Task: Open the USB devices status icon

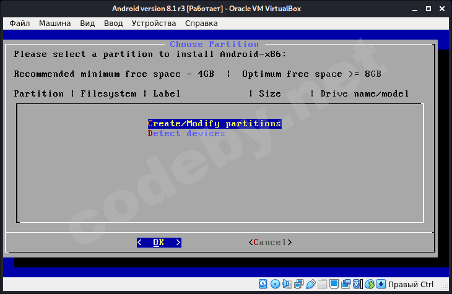Action: (x=310, y=284)
